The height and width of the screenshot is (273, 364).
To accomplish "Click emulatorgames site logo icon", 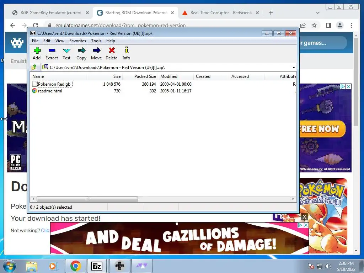I will pos(17,43).
